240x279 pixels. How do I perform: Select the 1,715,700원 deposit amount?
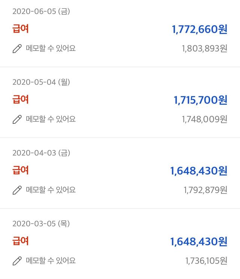[x=200, y=100]
